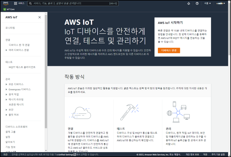Open 결제 그룹 in sidebar

pyautogui.click(x=10, y=132)
